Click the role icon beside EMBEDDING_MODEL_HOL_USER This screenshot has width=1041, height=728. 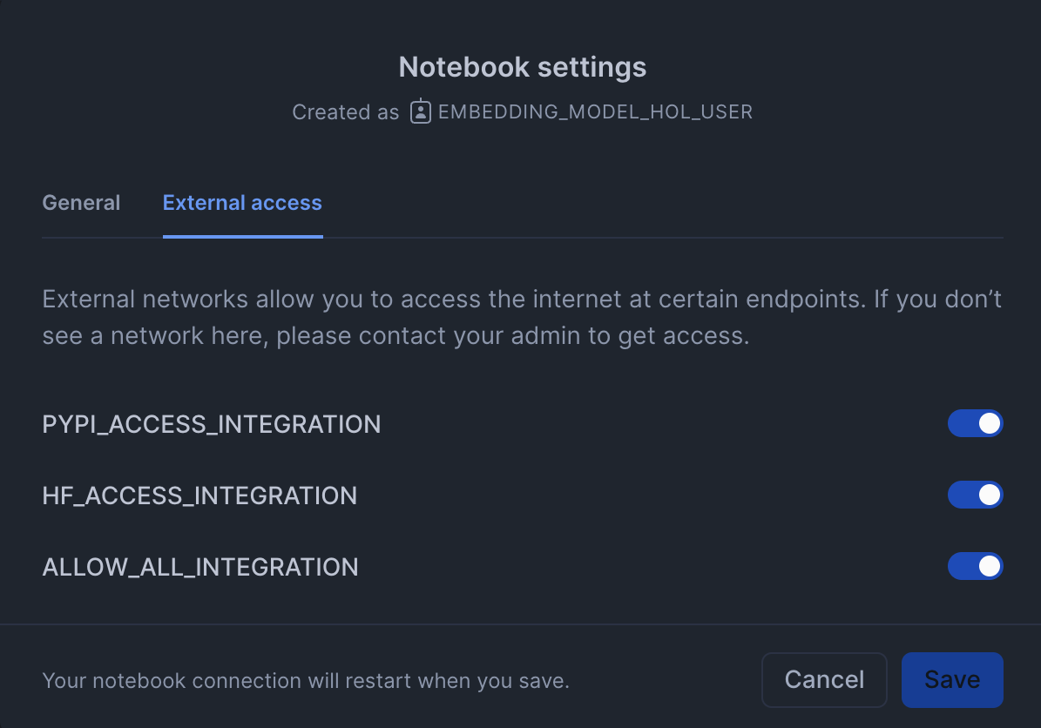pos(421,111)
